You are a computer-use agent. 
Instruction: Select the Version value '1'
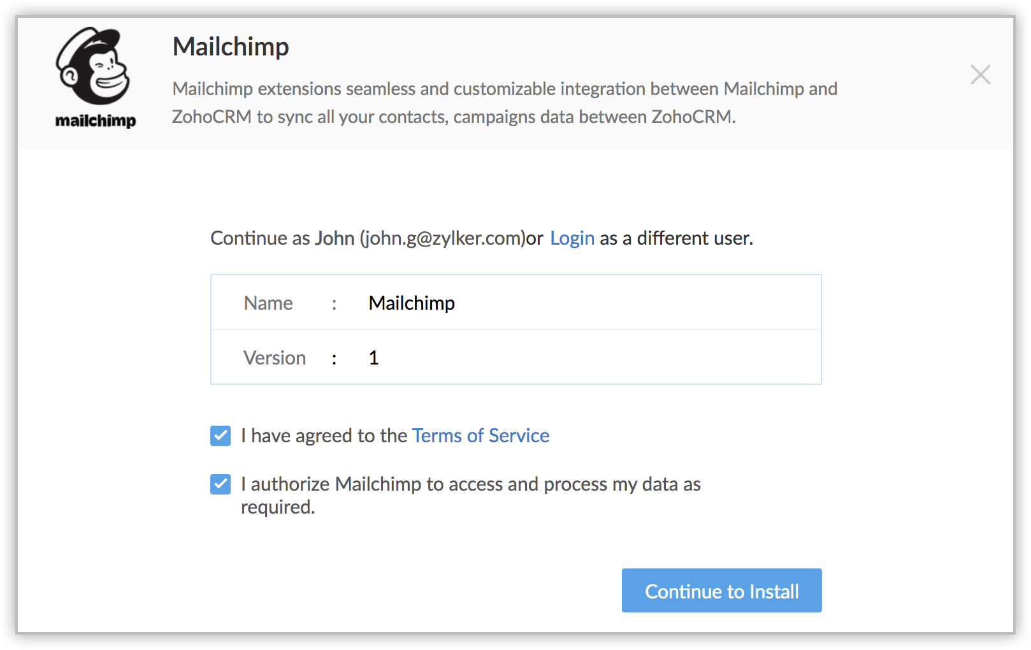point(374,357)
